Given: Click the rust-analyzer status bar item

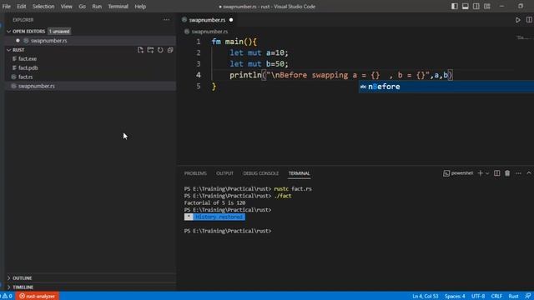Looking at the screenshot, I should tap(37, 297).
